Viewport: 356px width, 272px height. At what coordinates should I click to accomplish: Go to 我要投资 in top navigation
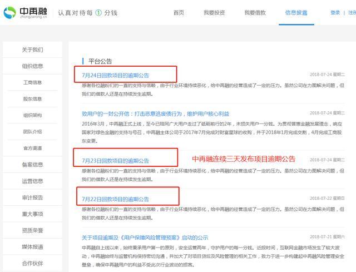click(x=214, y=13)
